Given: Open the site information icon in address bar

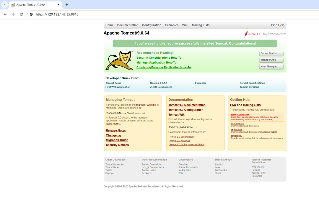Looking at the screenshot, I should (31, 14).
